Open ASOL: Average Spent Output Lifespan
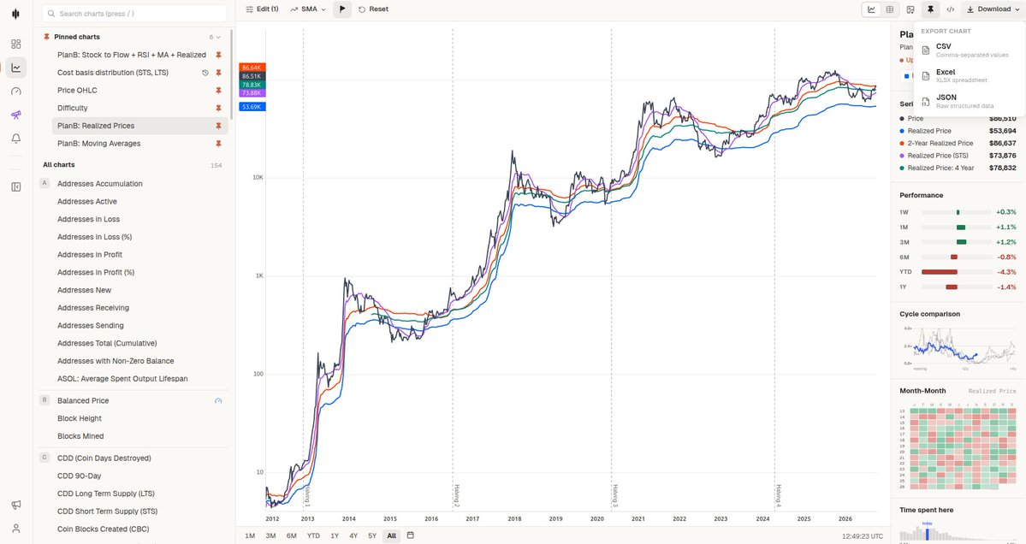This screenshot has height=544, width=1026. [122, 379]
